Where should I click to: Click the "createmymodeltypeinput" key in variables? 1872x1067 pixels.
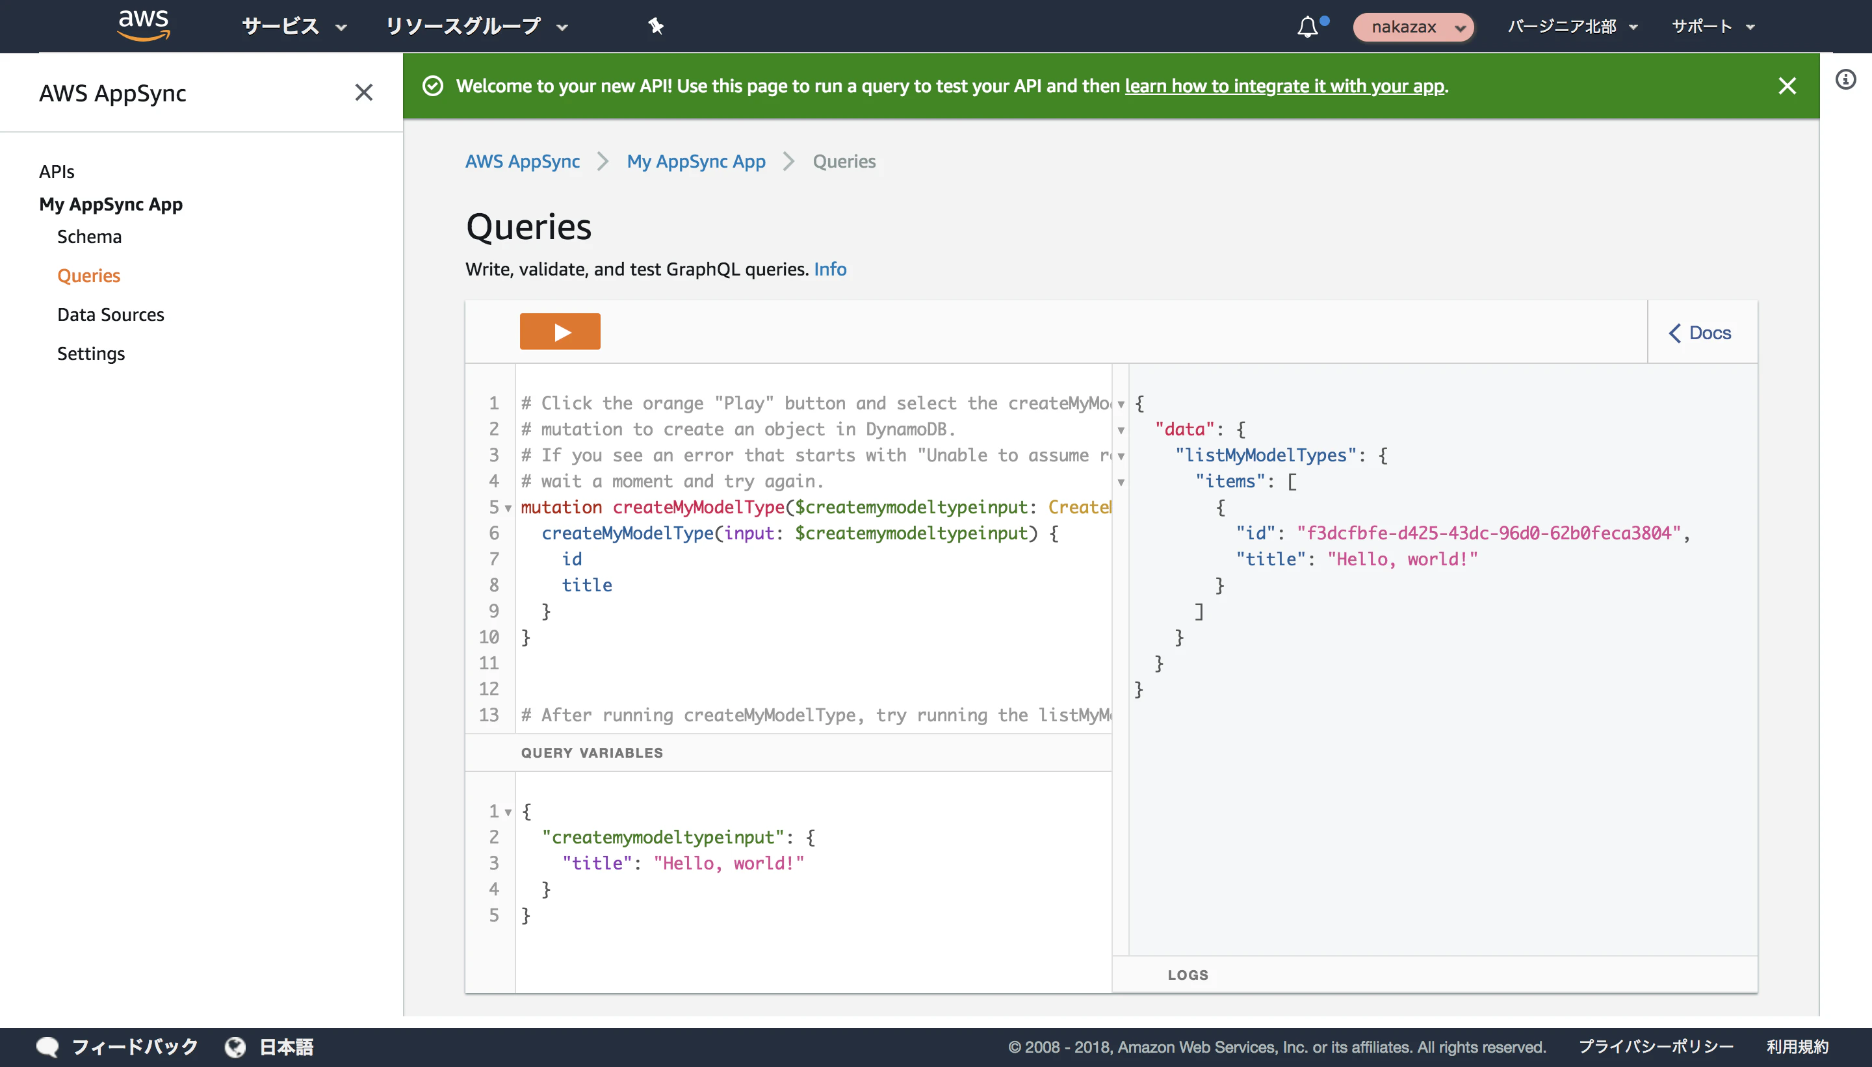point(664,838)
